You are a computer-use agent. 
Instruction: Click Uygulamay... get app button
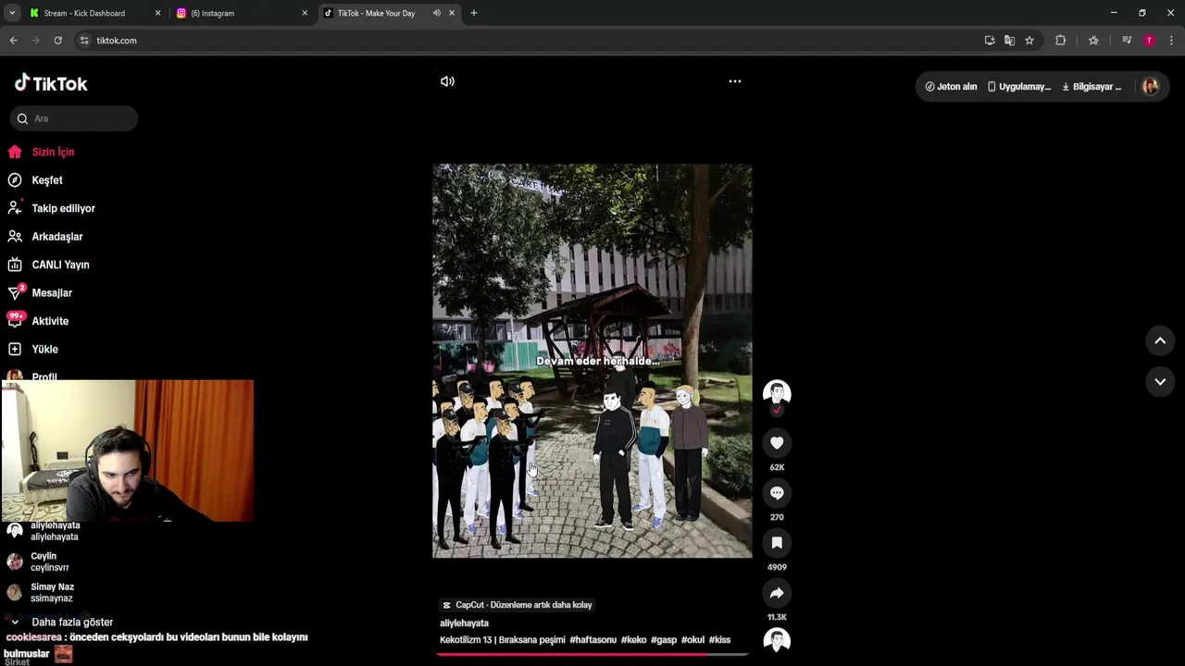click(x=1018, y=87)
